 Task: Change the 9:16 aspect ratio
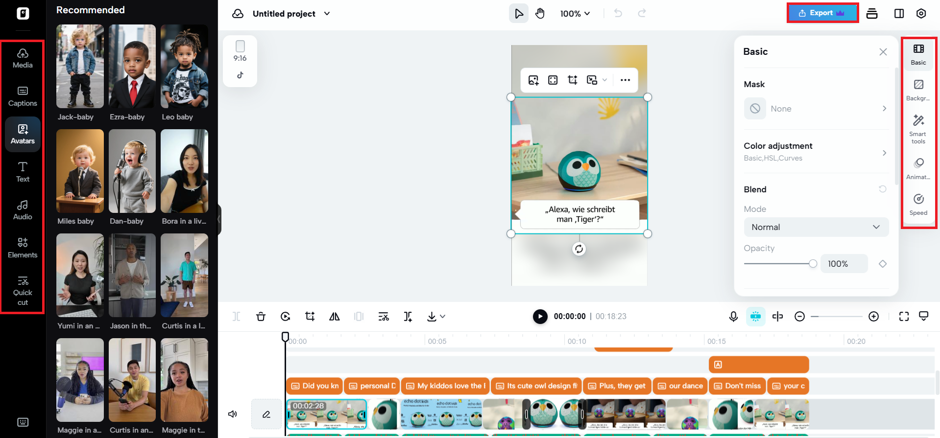pyautogui.click(x=240, y=52)
